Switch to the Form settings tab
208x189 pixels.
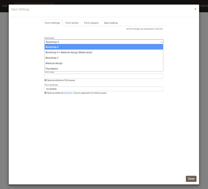[52, 23]
